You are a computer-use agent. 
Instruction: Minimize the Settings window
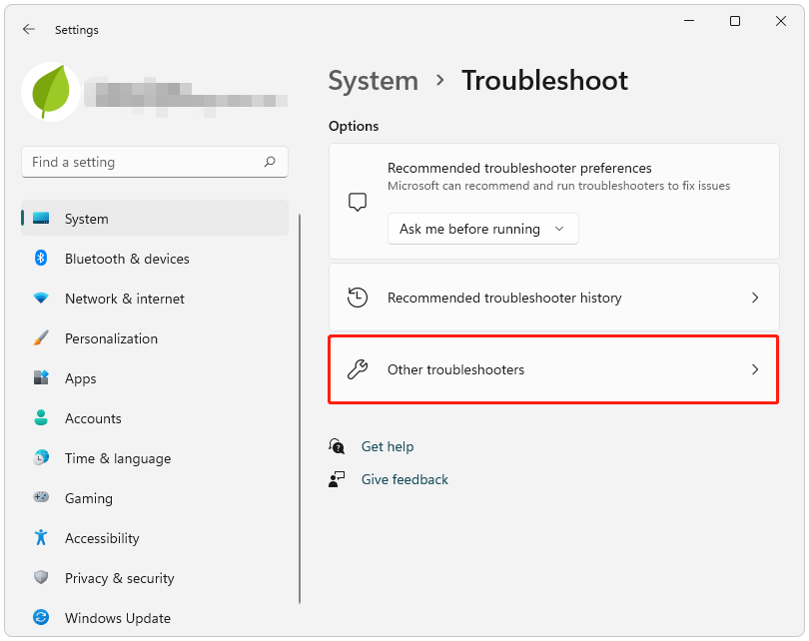689,21
